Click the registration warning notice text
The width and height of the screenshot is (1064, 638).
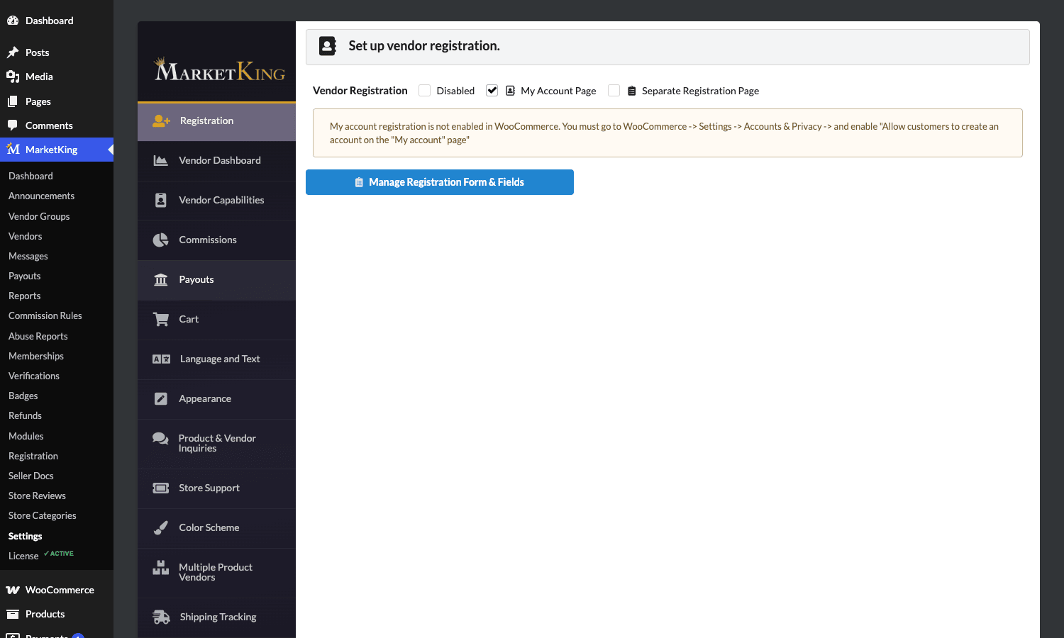tap(664, 133)
